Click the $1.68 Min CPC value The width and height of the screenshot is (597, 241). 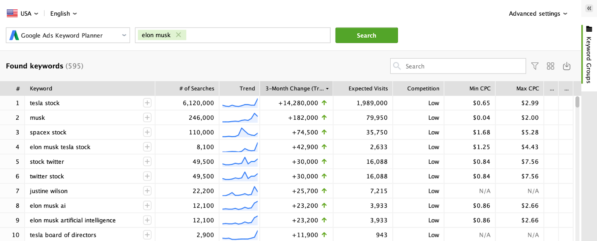pyautogui.click(x=481, y=132)
